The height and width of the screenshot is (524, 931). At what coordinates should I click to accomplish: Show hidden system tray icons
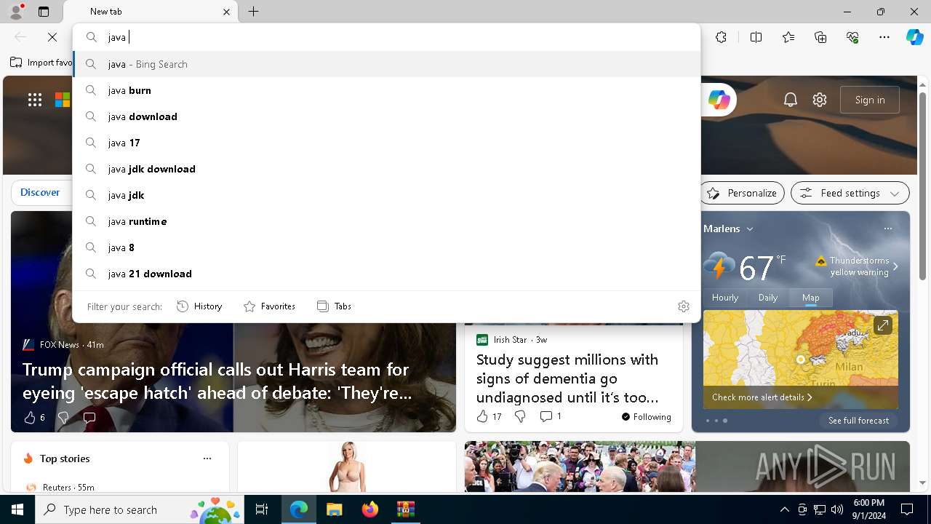785,509
